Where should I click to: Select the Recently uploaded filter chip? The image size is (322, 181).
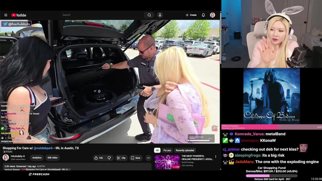click(185, 150)
